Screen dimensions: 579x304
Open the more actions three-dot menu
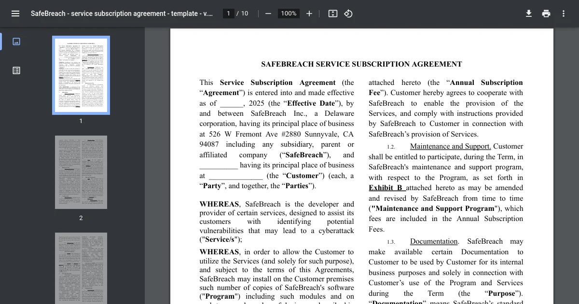coord(564,14)
